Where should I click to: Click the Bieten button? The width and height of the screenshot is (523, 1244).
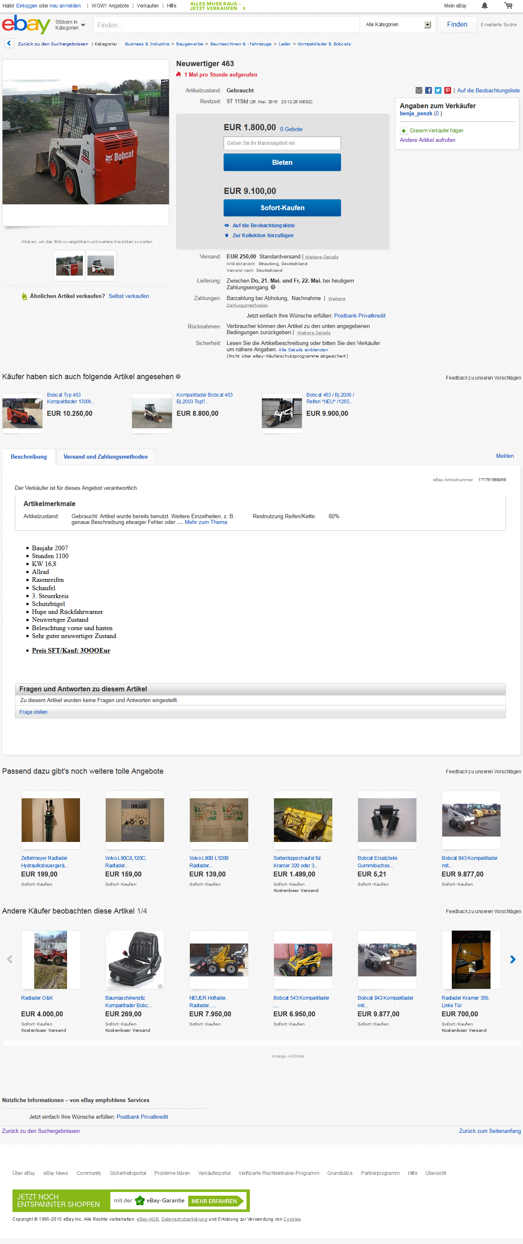(x=282, y=162)
